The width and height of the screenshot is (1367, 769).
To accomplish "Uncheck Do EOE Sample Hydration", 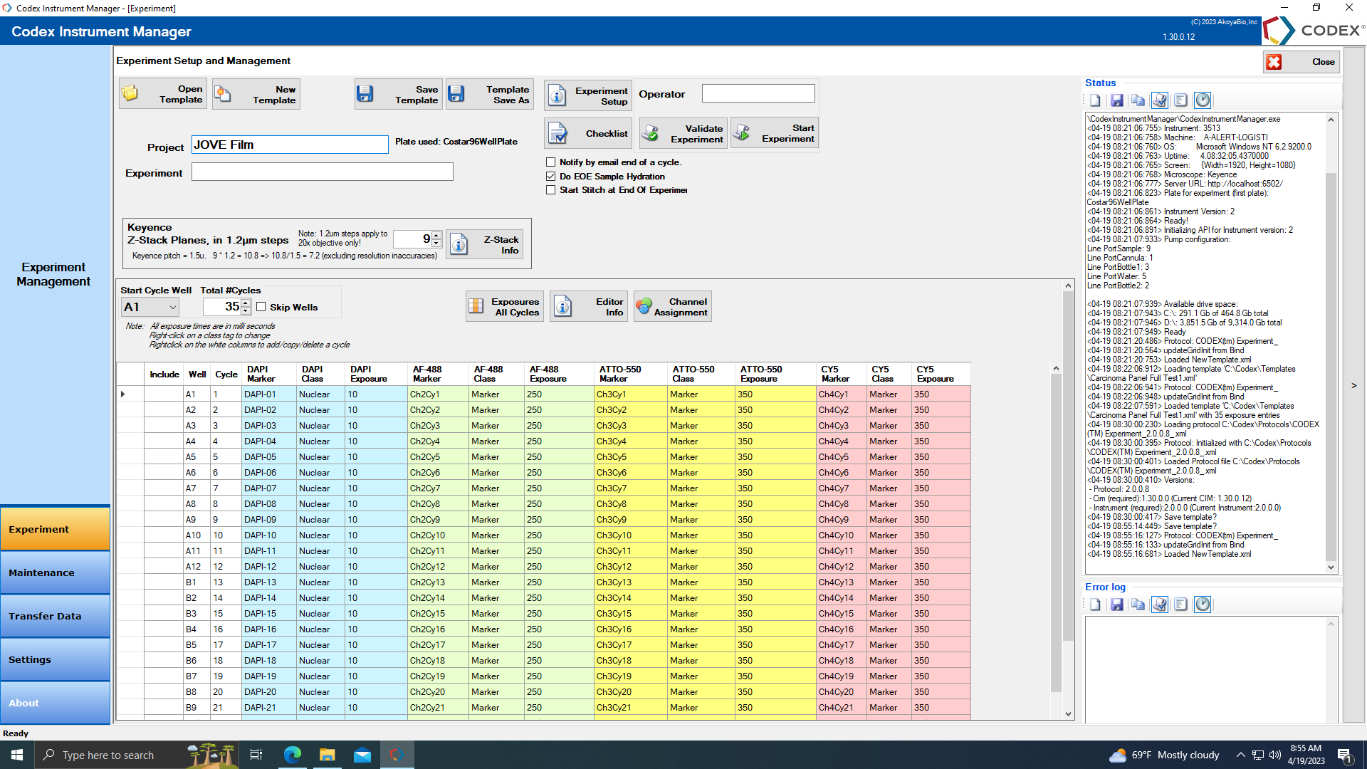I will [550, 176].
